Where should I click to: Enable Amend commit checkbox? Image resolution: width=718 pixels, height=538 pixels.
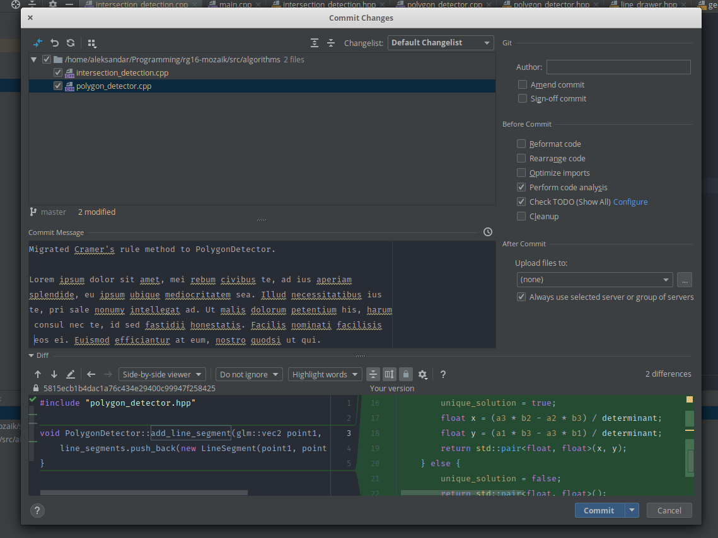(522, 84)
